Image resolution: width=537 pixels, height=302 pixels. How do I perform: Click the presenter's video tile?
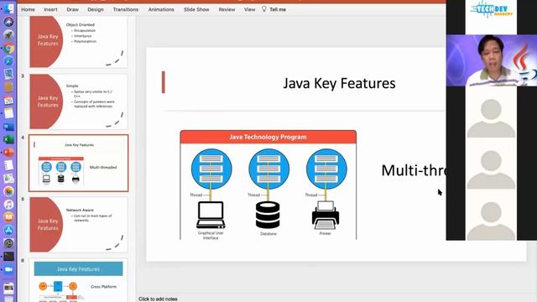pos(492,60)
